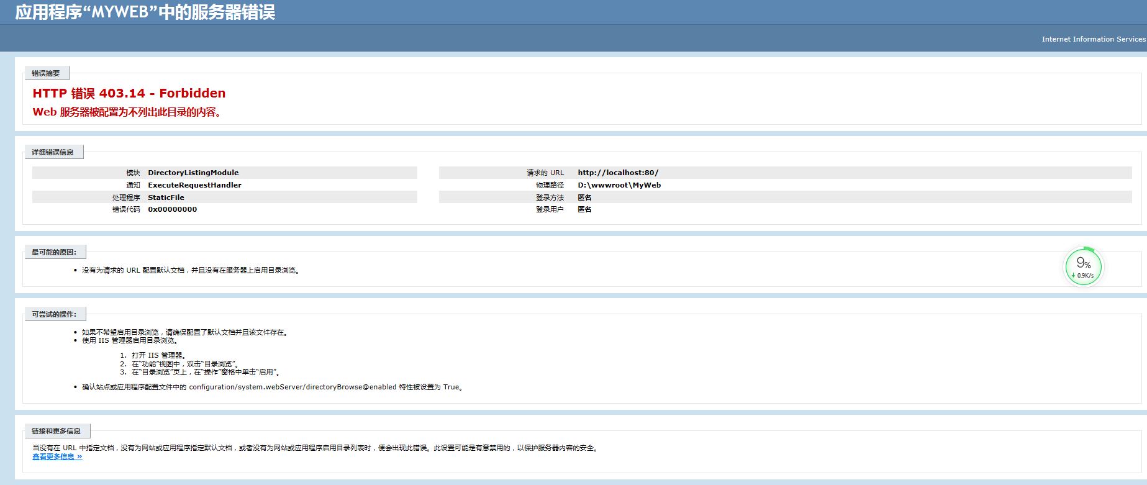Screen dimensions: 1147x485
Task: Click the download speed arrow in the widget
Action: [1073, 276]
